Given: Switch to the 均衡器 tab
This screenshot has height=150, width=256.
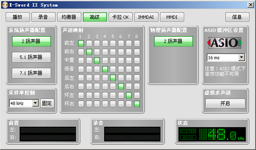Looking at the screenshot, I should (69, 17).
